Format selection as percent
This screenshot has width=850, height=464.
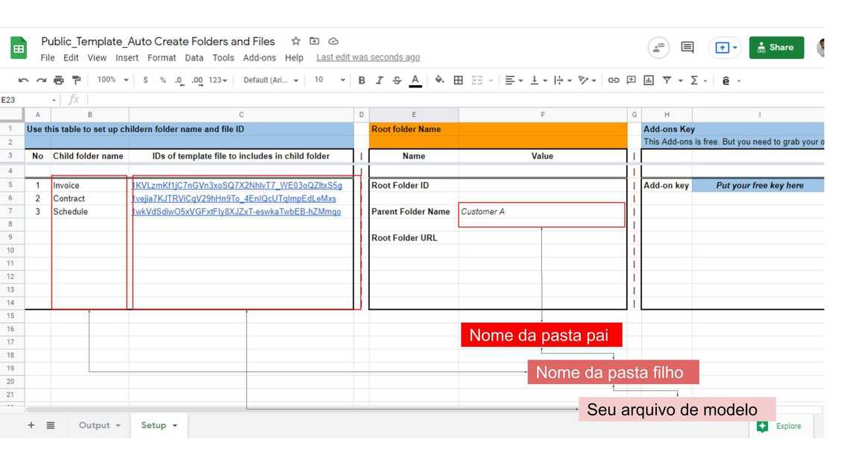tap(163, 81)
